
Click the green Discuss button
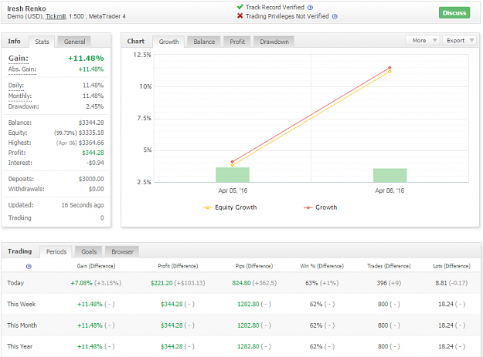[454, 13]
